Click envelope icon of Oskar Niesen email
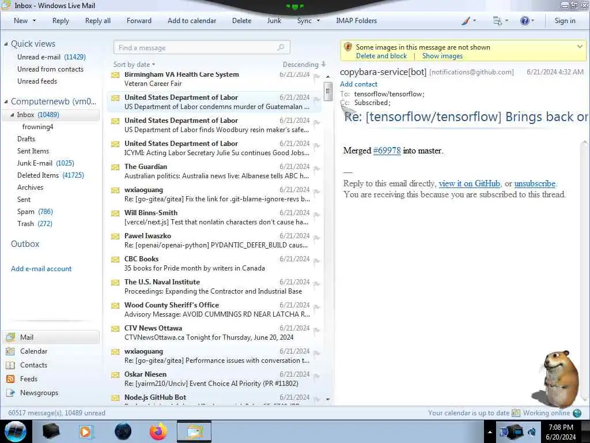The image size is (590, 443). pos(115,374)
